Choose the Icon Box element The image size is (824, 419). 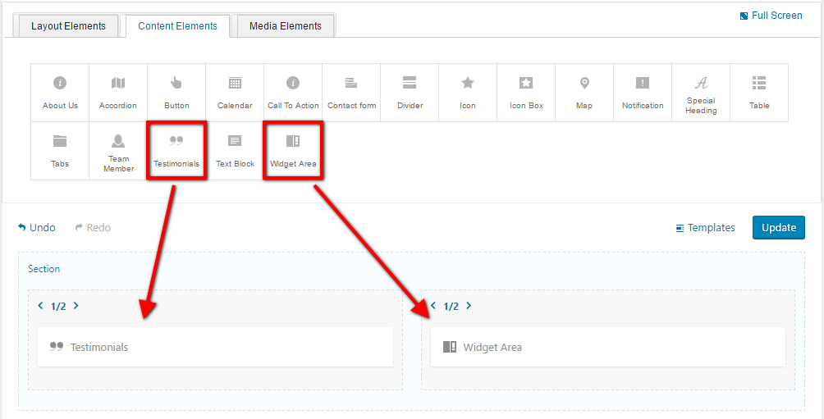coord(526,92)
